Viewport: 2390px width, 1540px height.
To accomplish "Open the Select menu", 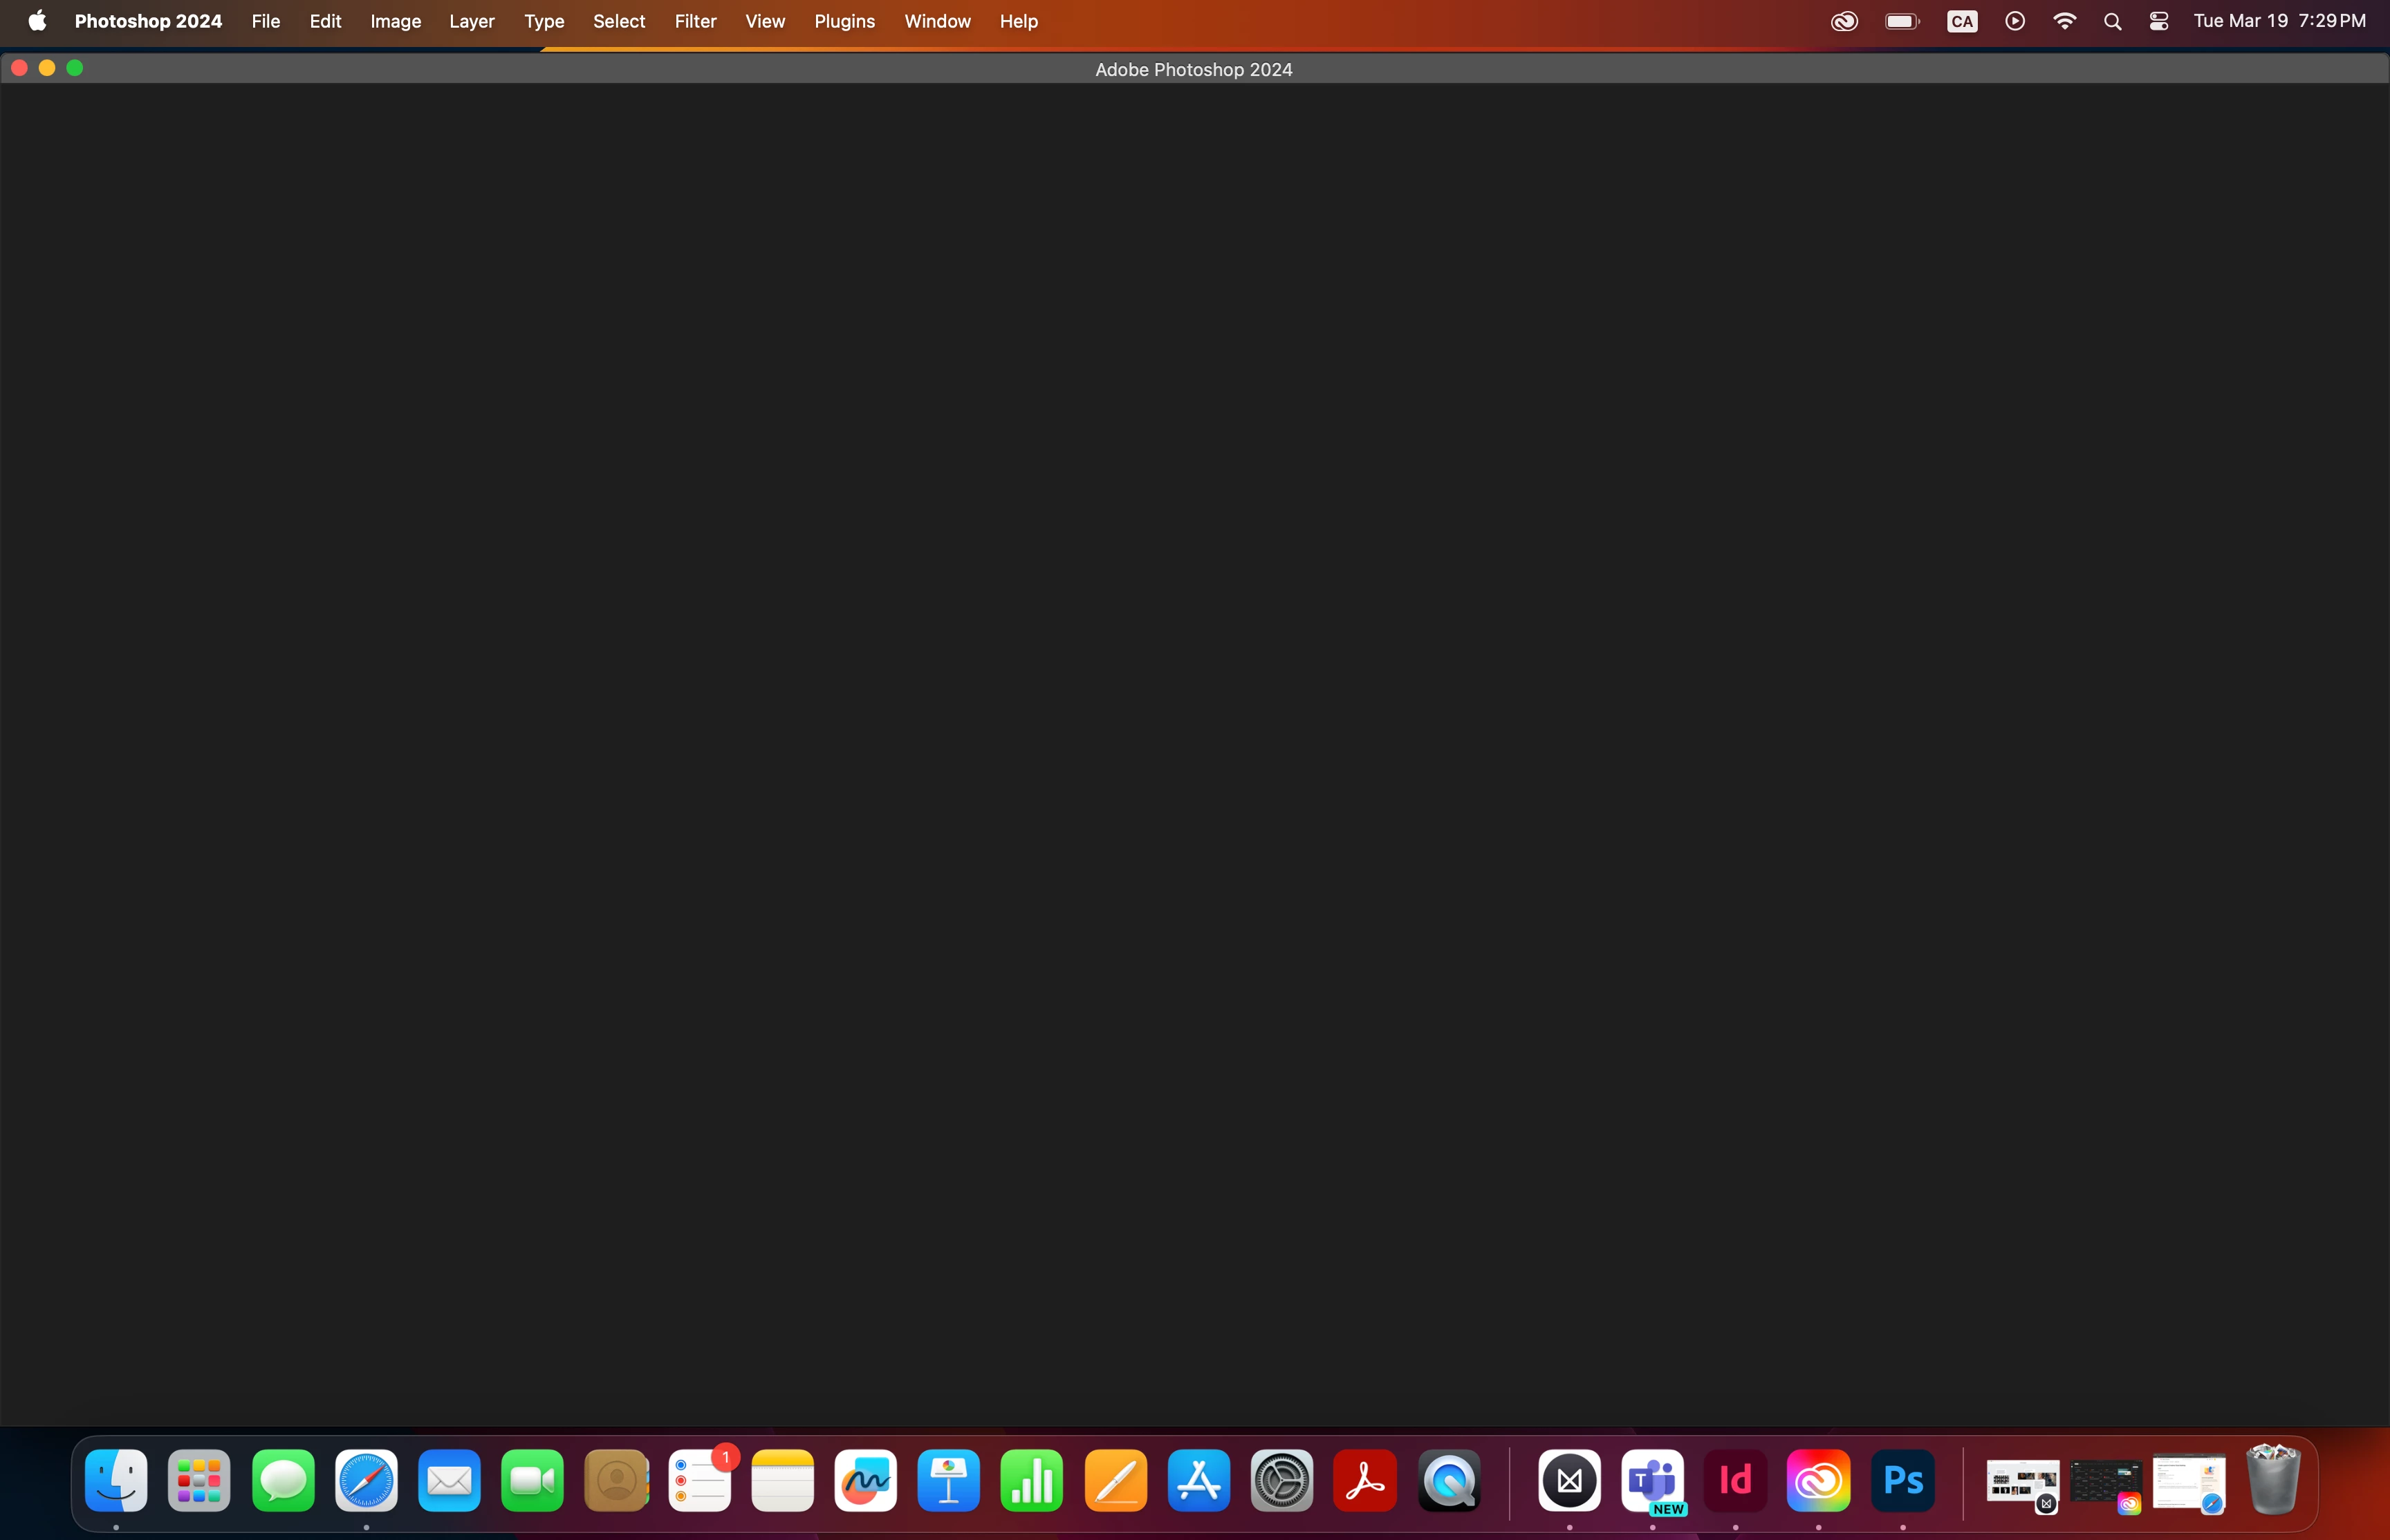I will pyautogui.click(x=618, y=21).
